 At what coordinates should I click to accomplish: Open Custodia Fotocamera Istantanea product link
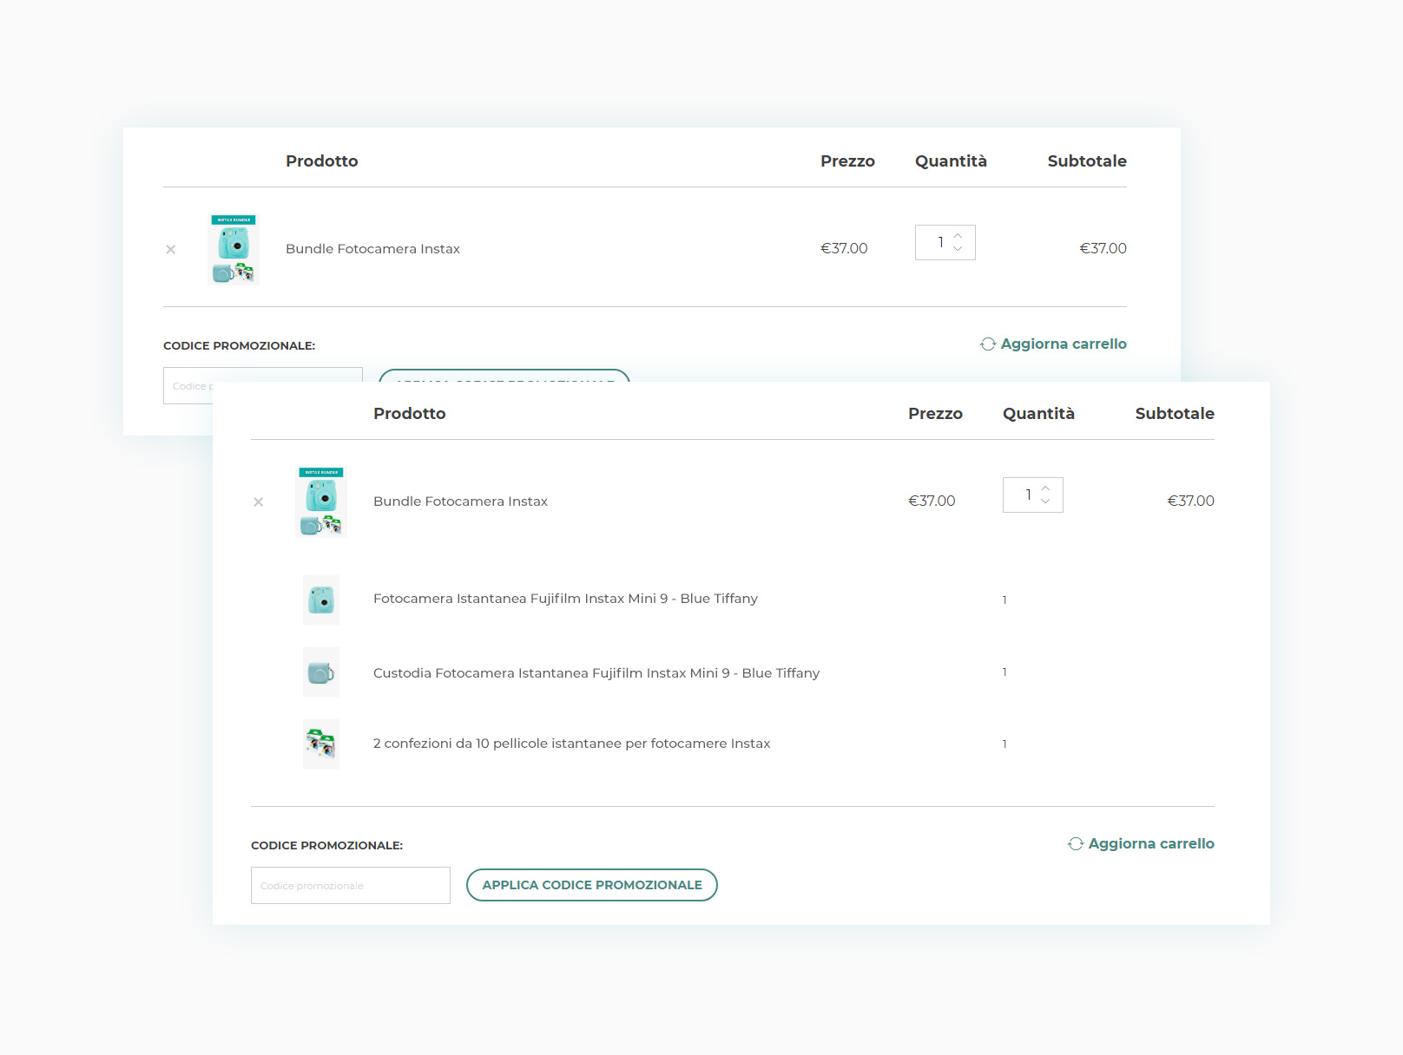click(x=596, y=673)
